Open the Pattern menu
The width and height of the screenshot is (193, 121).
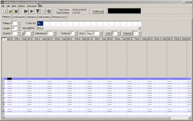(22, 6)
